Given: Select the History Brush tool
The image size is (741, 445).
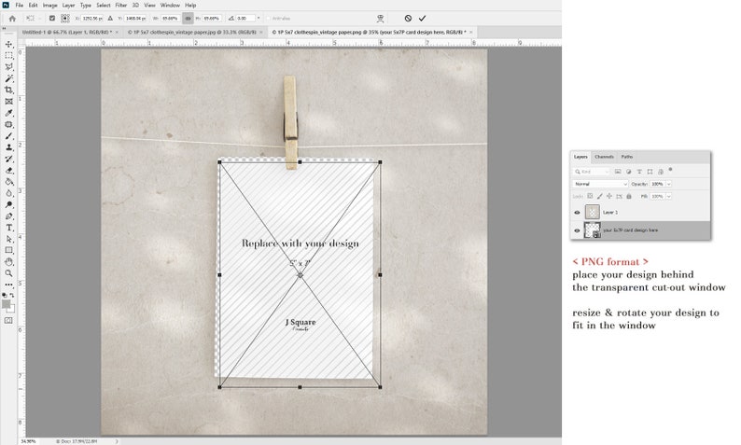Looking at the screenshot, I should tap(9, 159).
